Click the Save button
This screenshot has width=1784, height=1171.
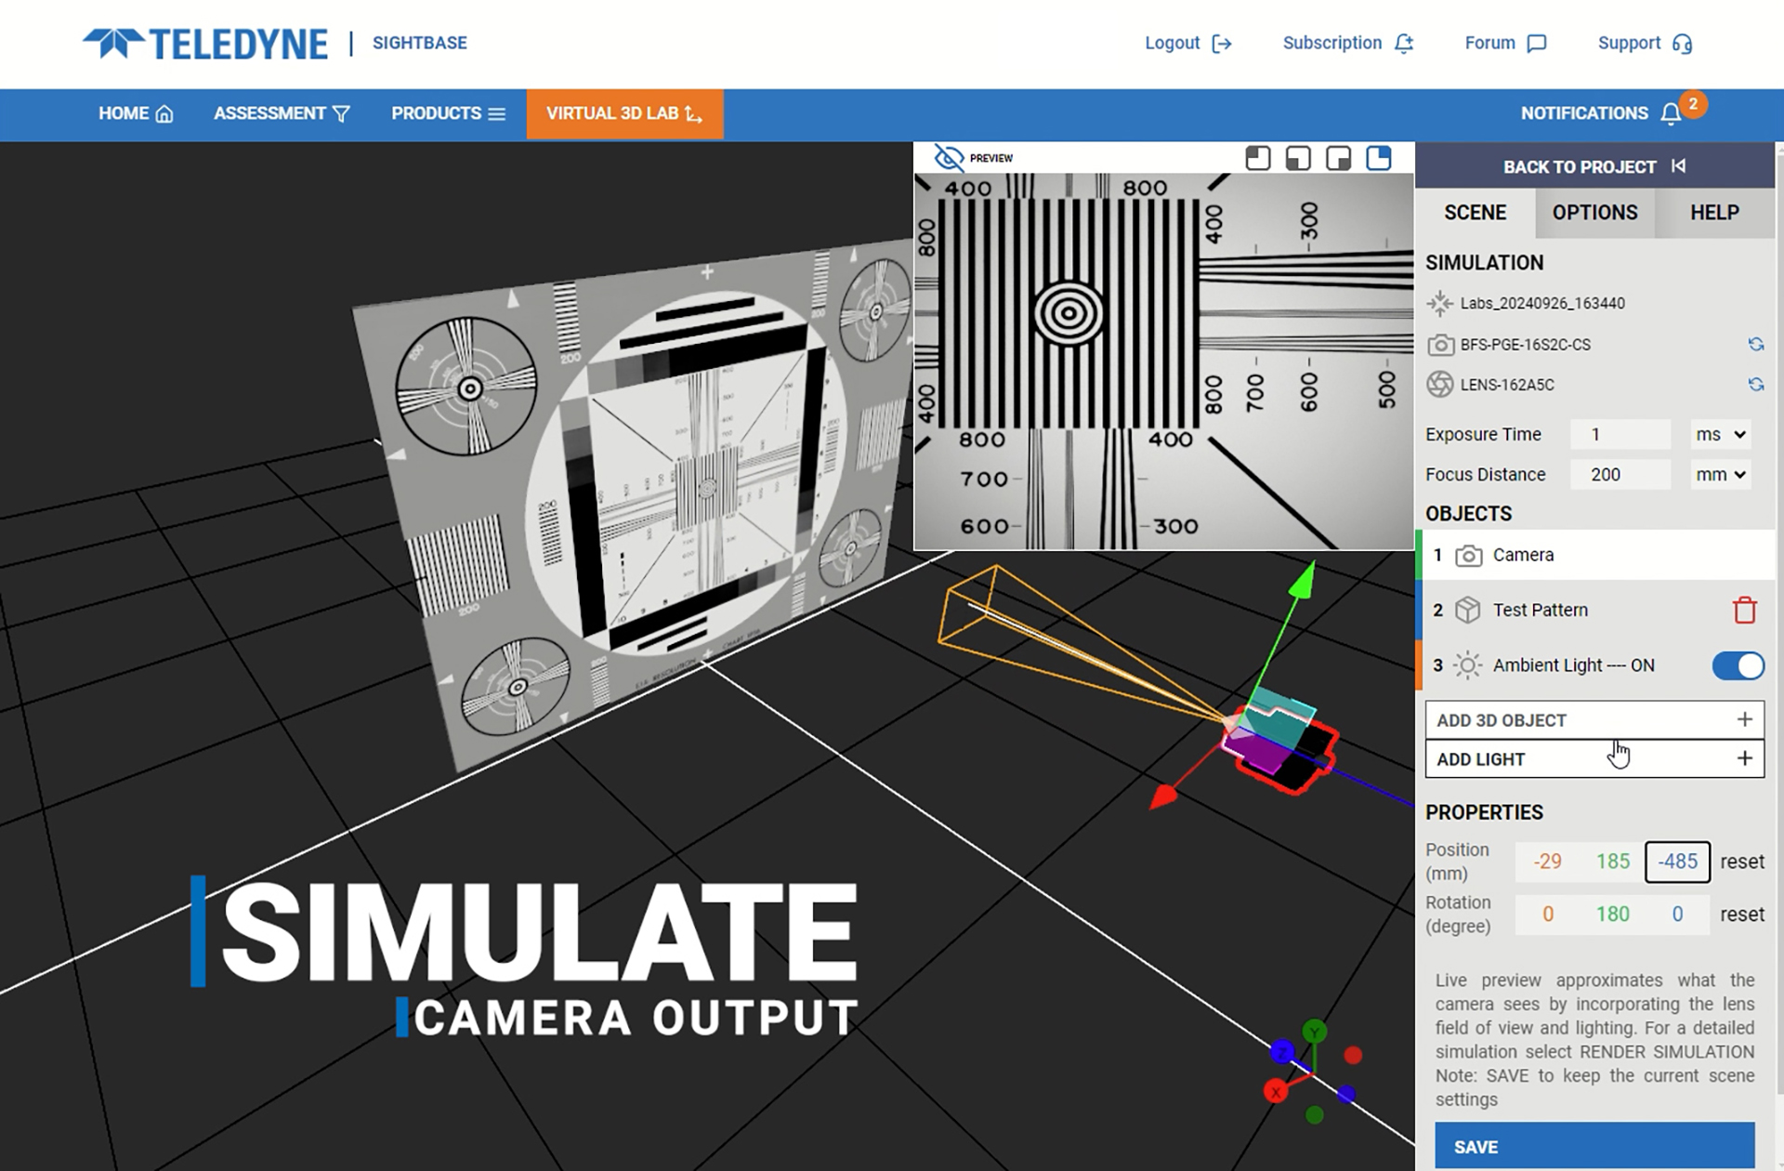(x=1595, y=1146)
